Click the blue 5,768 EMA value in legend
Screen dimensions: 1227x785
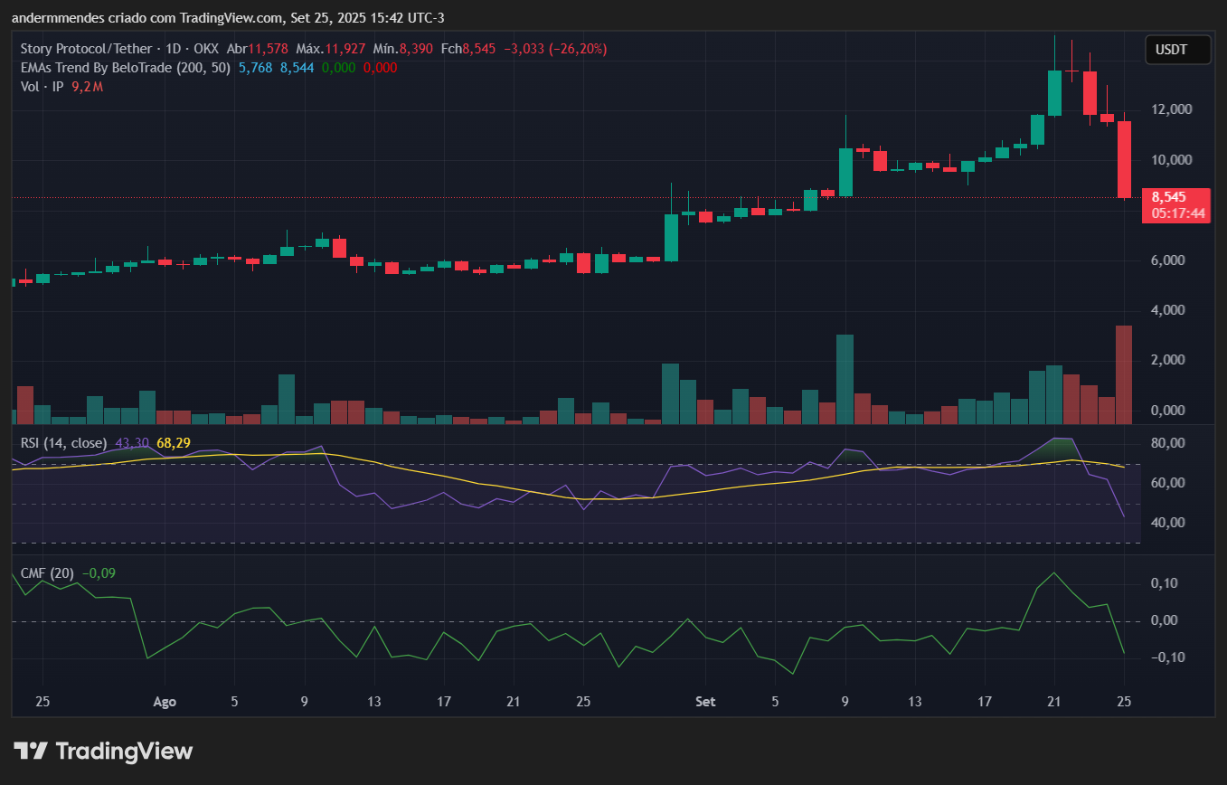coord(255,68)
